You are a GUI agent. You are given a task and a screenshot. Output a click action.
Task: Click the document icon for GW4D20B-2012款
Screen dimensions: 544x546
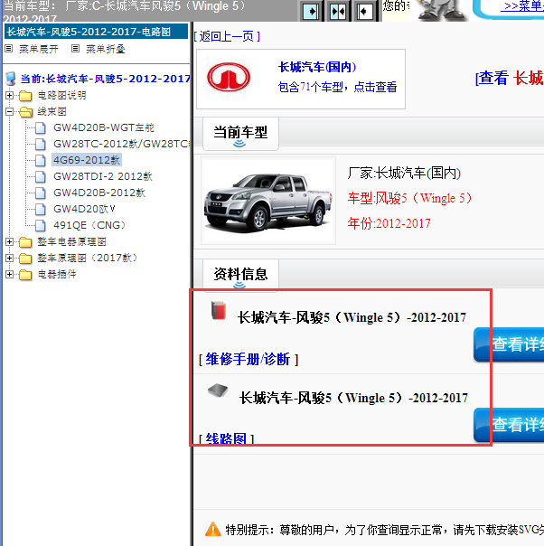(41, 193)
